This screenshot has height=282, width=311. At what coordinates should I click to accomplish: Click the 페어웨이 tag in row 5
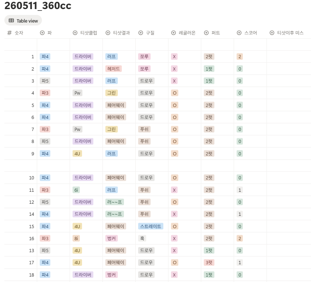coord(116,105)
